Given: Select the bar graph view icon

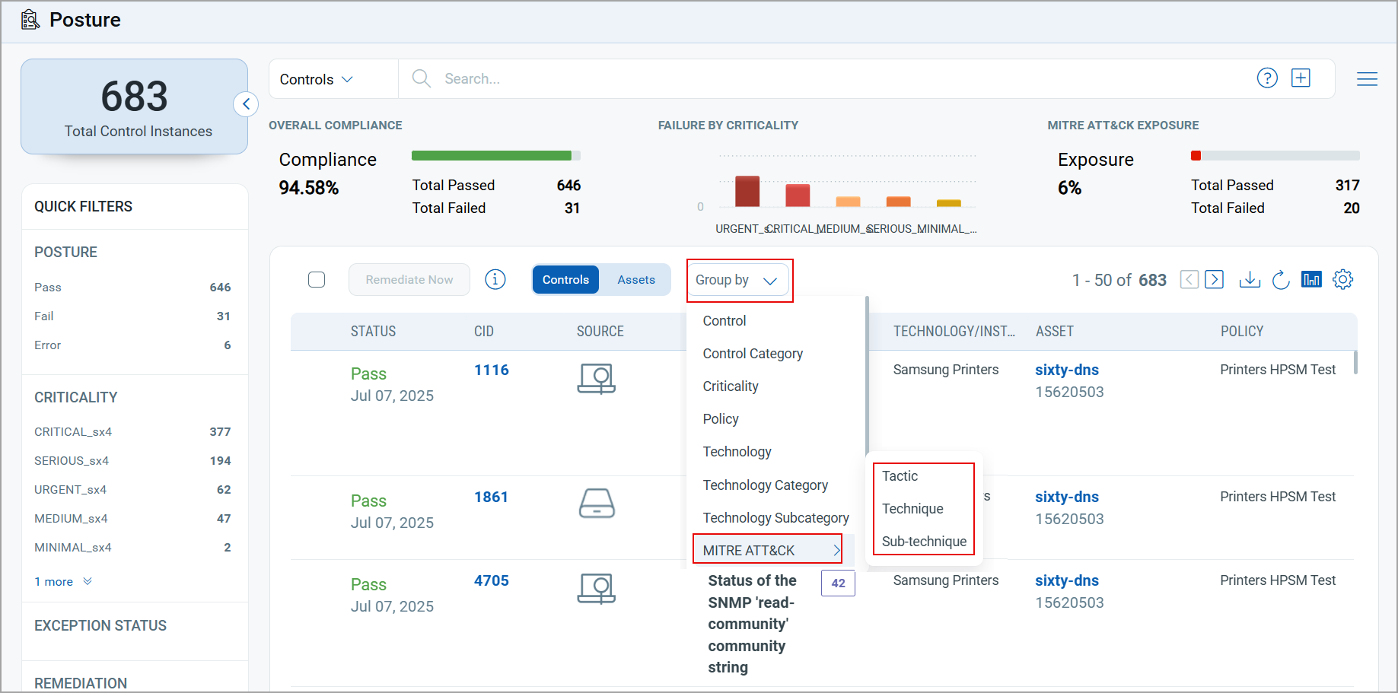Looking at the screenshot, I should [x=1311, y=279].
